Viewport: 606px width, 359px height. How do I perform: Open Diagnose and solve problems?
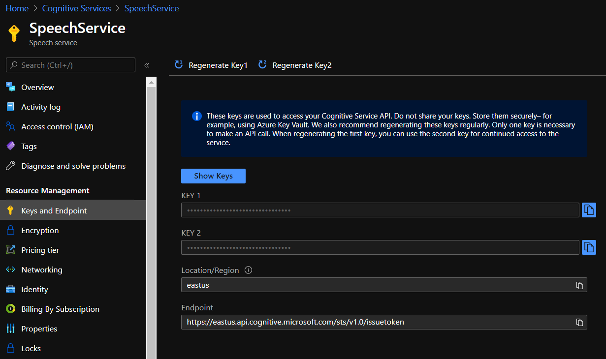point(73,166)
